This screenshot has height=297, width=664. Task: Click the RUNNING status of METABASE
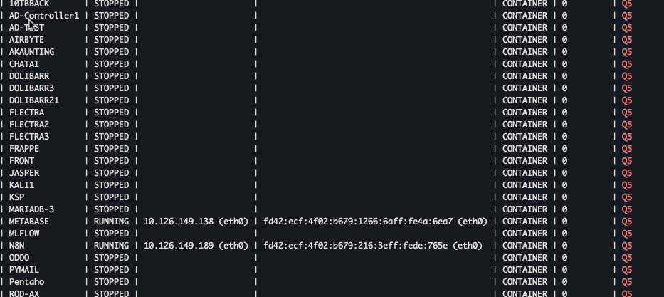pos(111,222)
